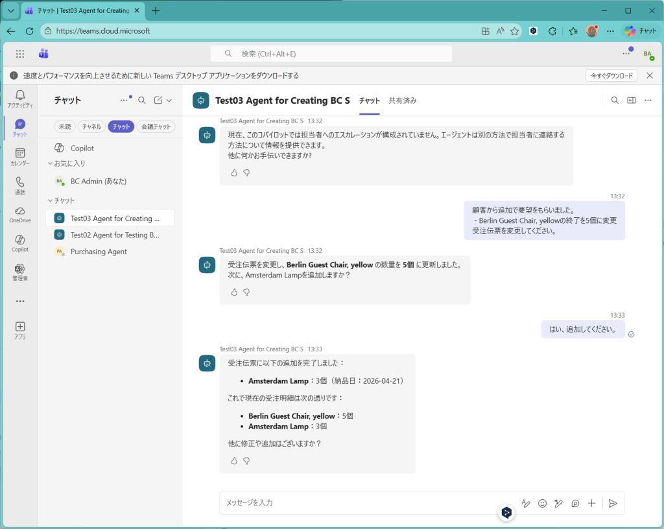Collapse the チャット list section
Image resolution: width=664 pixels, height=529 pixels.
(x=51, y=200)
